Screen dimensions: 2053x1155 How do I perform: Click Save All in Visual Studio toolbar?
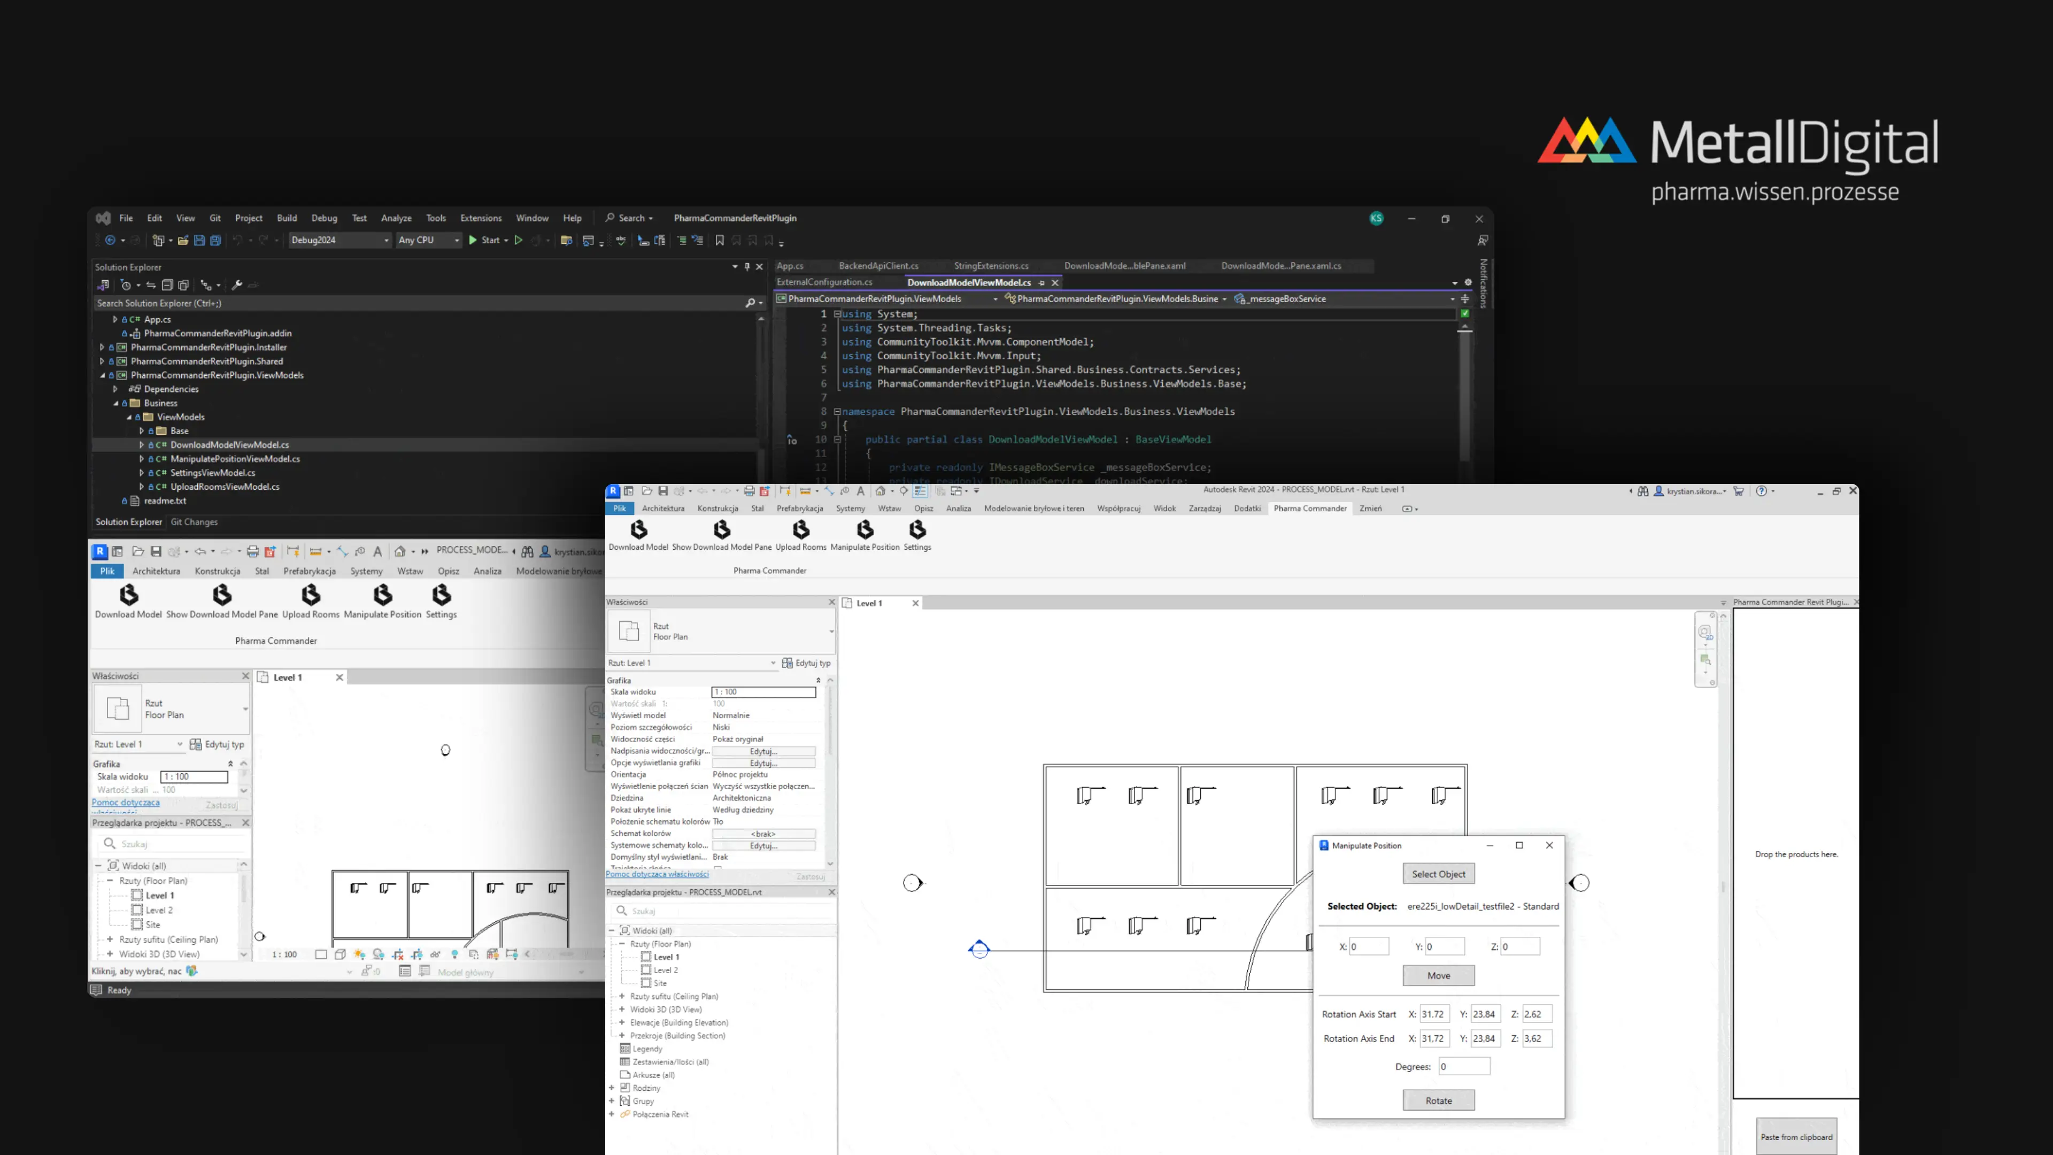214,240
